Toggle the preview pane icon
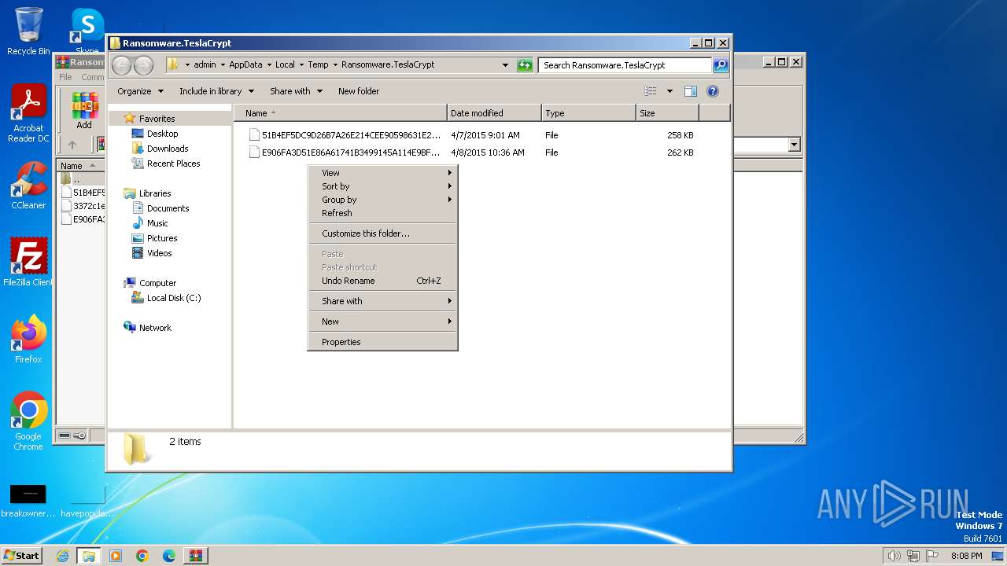Screen dimensions: 1007x566 tap(690, 91)
